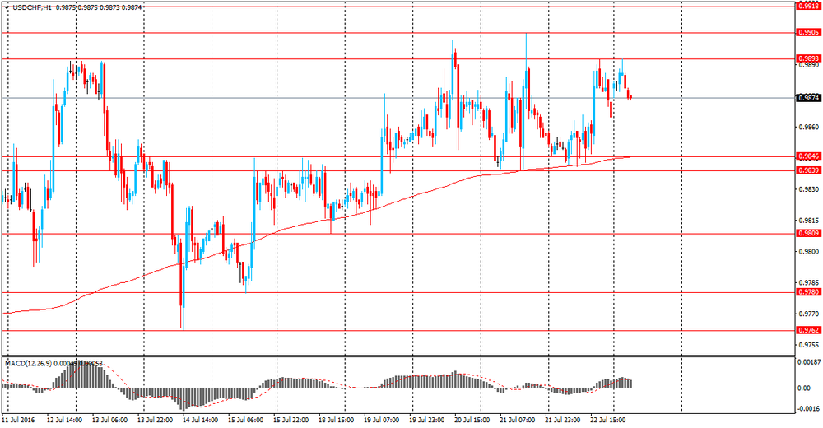Image resolution: width=823 pixels, height=428 pixels.
Task: Click the 18 Jul 15:00 time axis label
Action: coord(337,420)
